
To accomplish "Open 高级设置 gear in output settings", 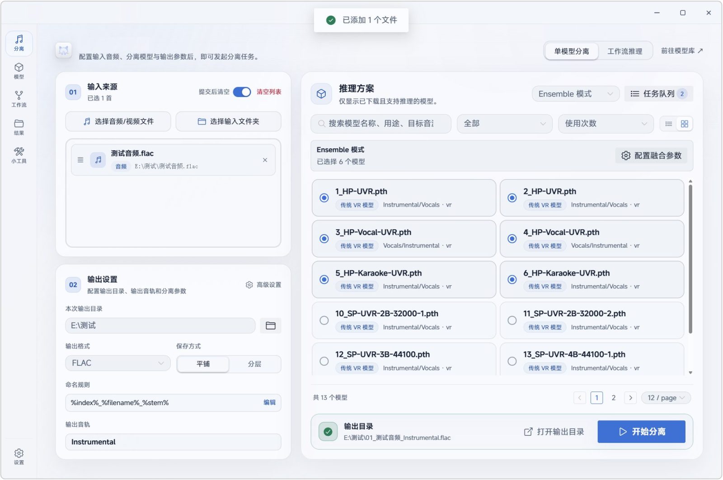I will [263, 285].
